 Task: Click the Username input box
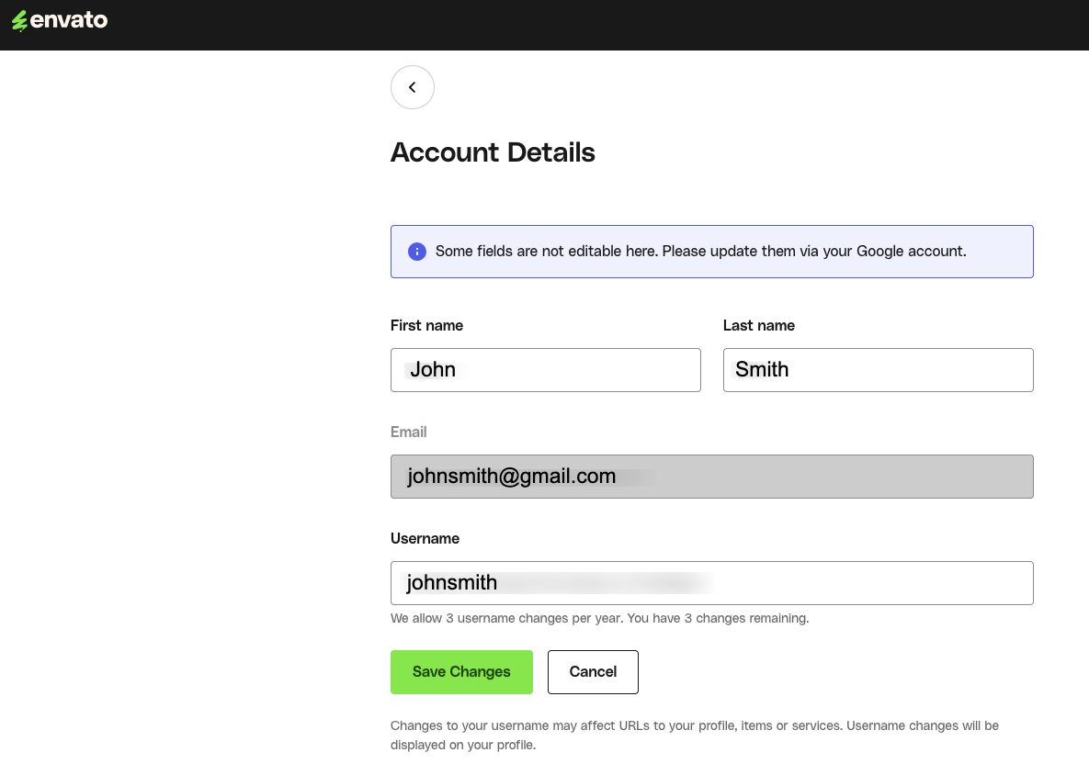click(711, 582)
